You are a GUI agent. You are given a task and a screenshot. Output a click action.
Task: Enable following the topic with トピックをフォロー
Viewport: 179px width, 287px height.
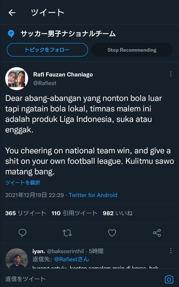pos(47,50)
